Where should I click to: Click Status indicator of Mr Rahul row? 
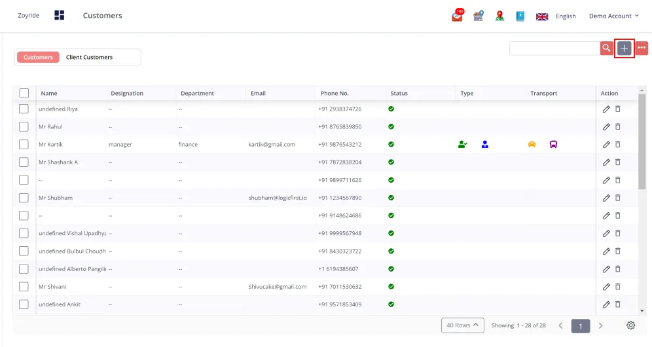click(391, 126)
